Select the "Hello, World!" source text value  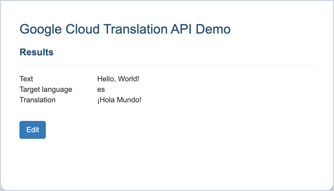(x=118, y=79)
